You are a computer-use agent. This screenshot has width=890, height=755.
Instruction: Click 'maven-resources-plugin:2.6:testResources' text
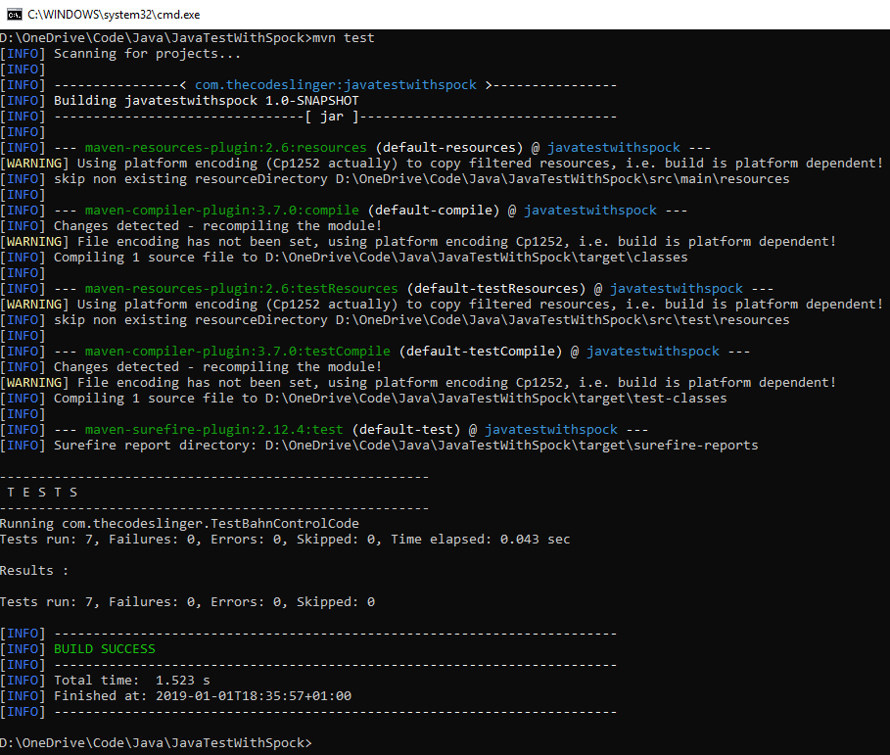pos(242,289)
